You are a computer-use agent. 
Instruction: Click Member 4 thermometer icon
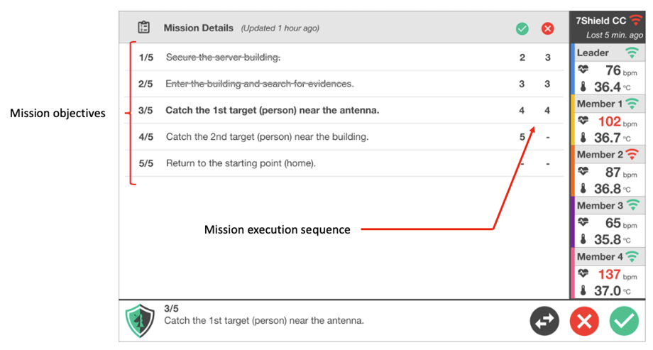tap(583, 290)
